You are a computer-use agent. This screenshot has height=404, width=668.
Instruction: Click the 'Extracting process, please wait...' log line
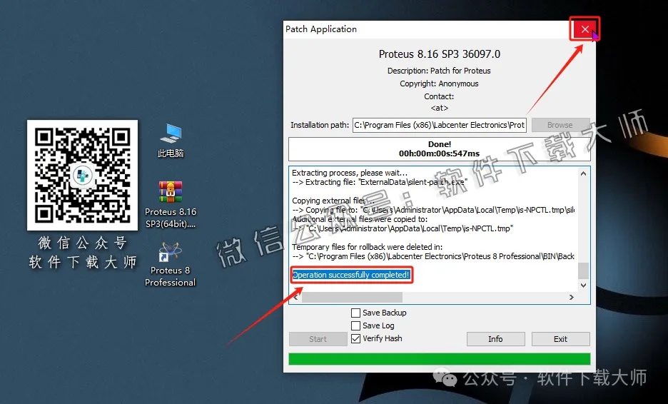pos(350,173)
